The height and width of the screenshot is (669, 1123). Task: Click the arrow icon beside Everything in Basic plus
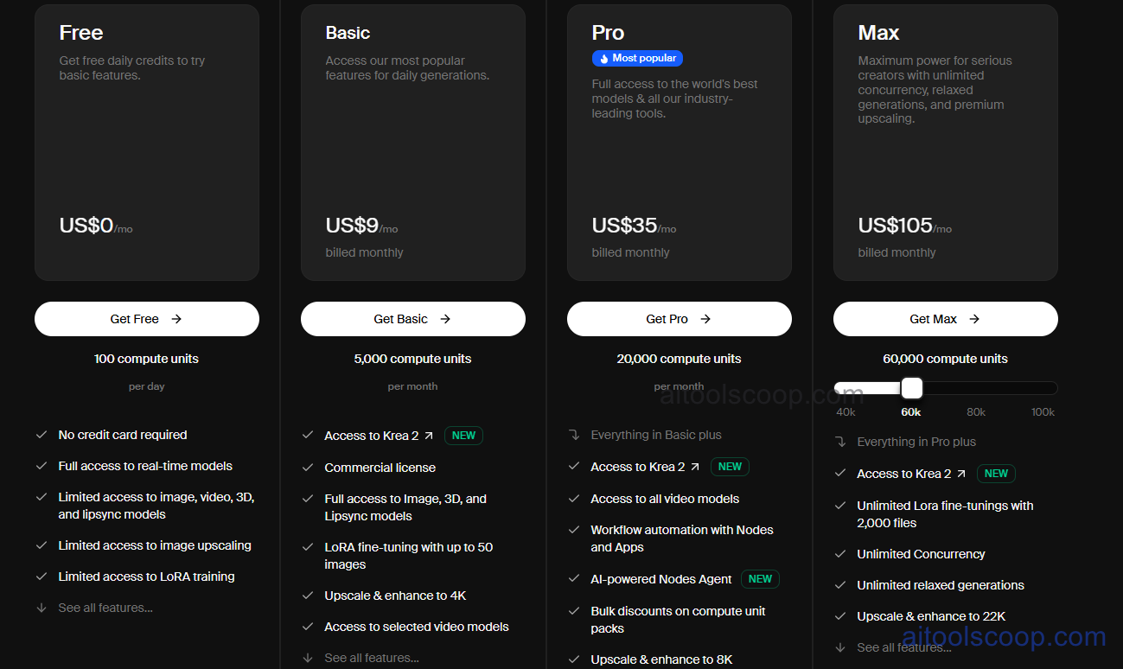pos(574,435)
